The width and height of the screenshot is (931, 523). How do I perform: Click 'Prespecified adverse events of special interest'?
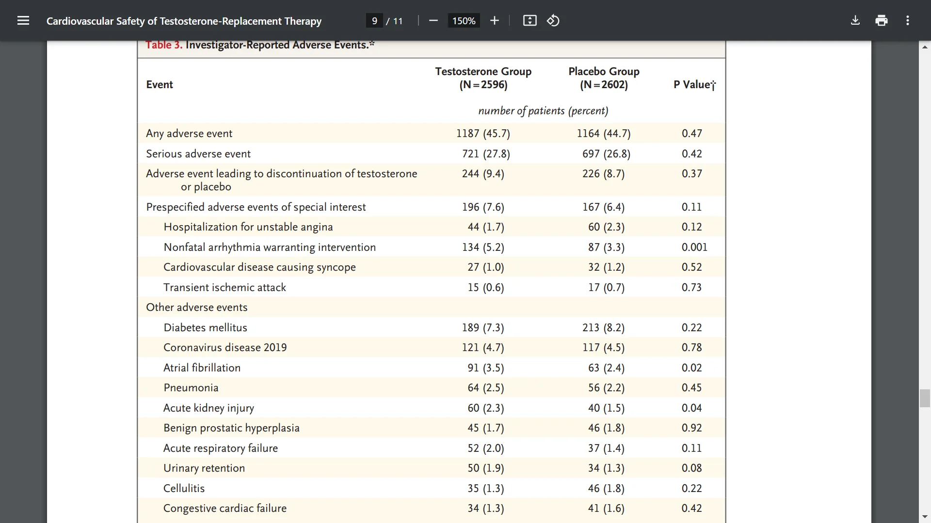pyautogui.click(x=256, y=207)
